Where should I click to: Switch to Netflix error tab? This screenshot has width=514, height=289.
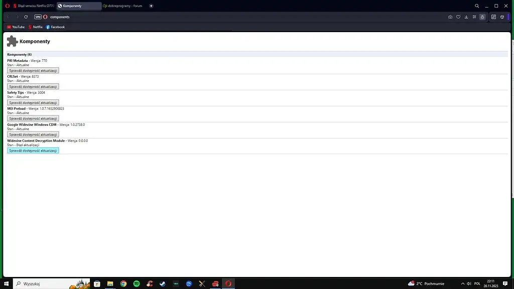coord(34,6)
